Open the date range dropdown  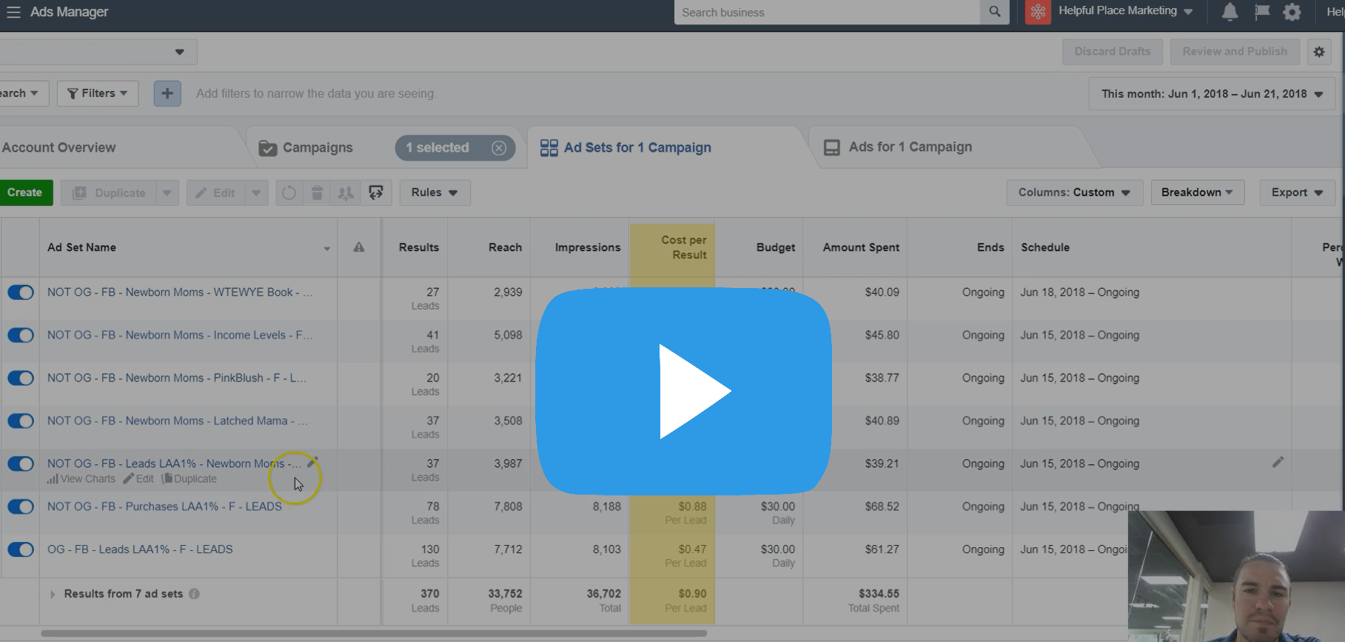tap(1212, 94)
